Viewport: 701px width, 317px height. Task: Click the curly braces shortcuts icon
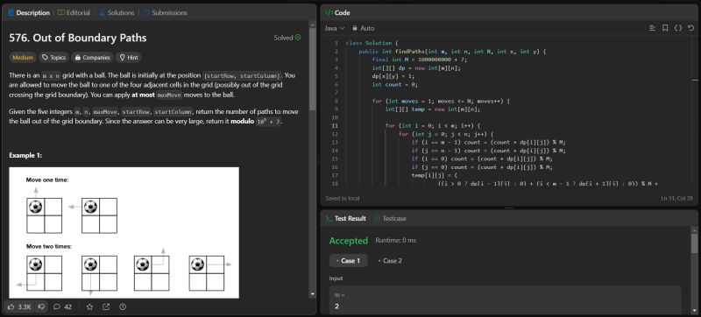[x=678, y=28]
